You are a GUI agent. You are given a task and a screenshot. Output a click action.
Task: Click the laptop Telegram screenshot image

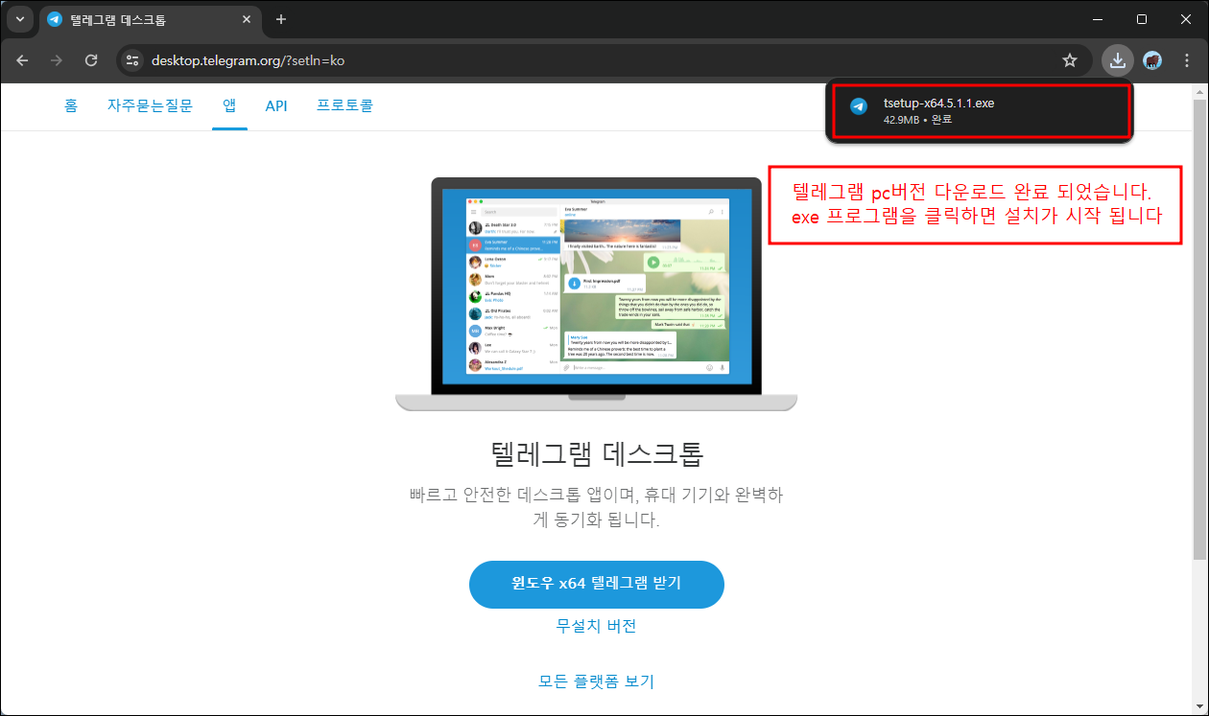pyautogui.click(x=596, y=293)
